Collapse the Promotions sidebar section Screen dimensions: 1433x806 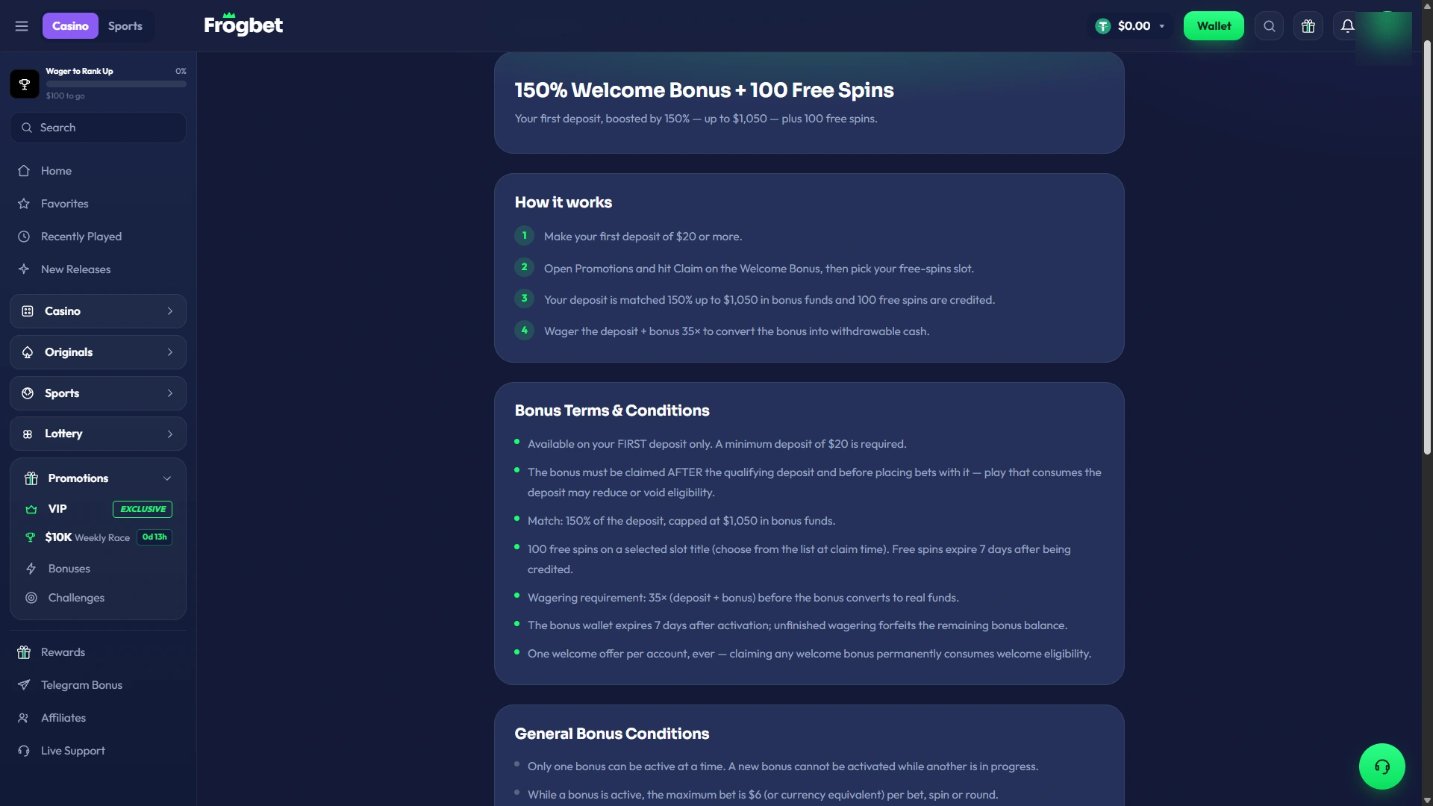coord(98,478)
